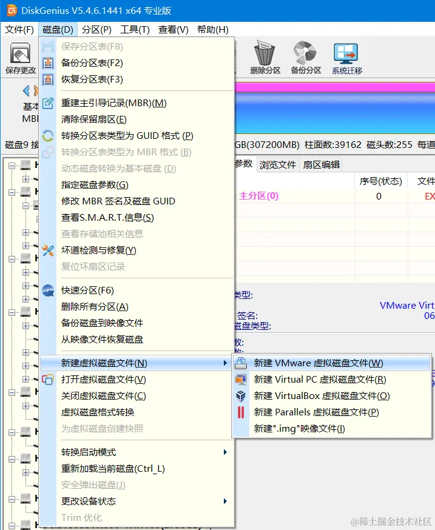Click the Virtual PC icon in submenu
This screenshot has height=530, width=435.
coord(240,379)
